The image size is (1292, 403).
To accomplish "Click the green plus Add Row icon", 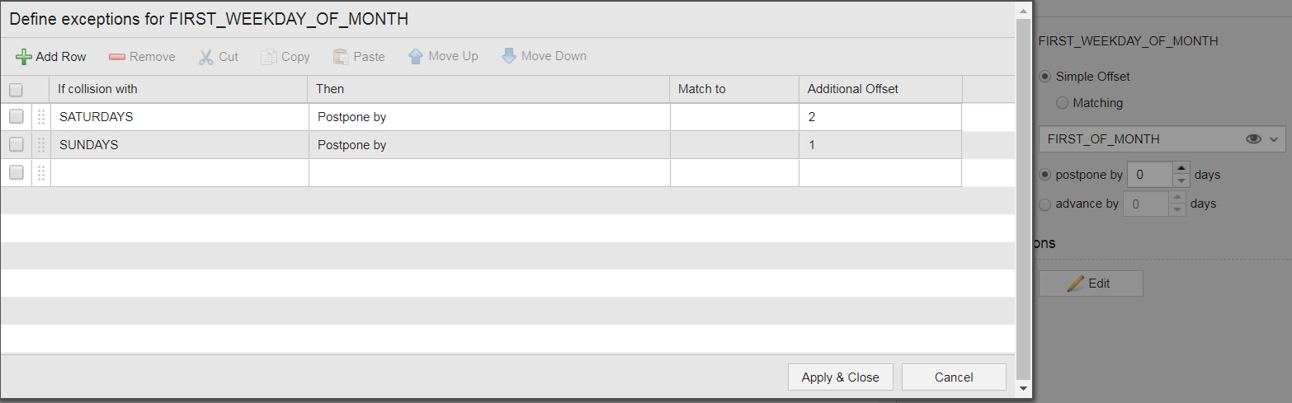I will click(x=24, y=57).
